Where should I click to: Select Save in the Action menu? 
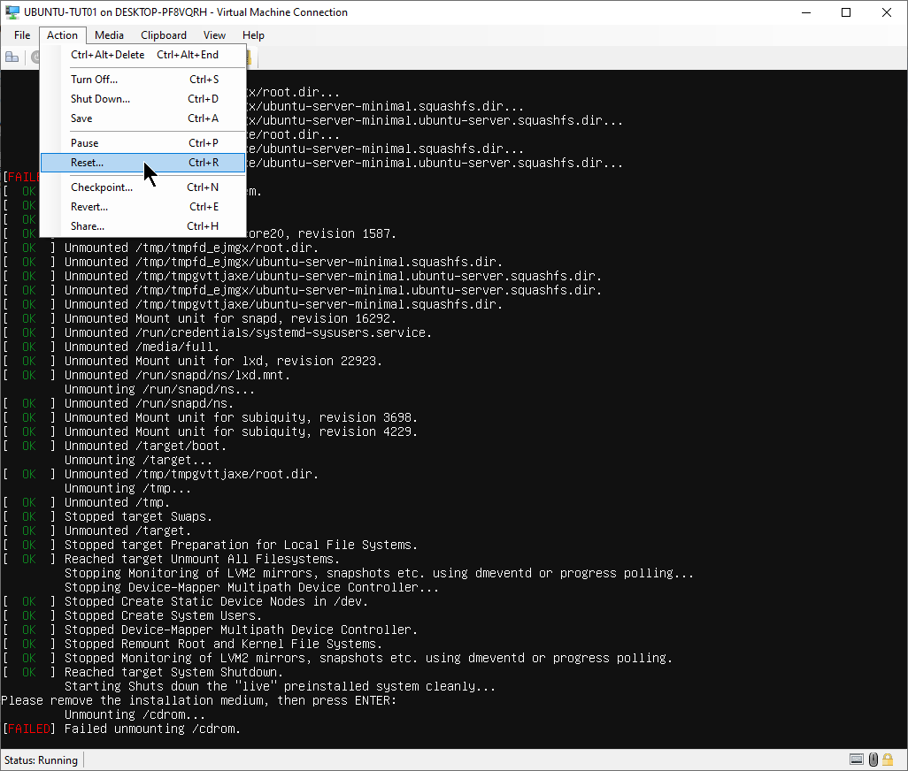(143, 118)
